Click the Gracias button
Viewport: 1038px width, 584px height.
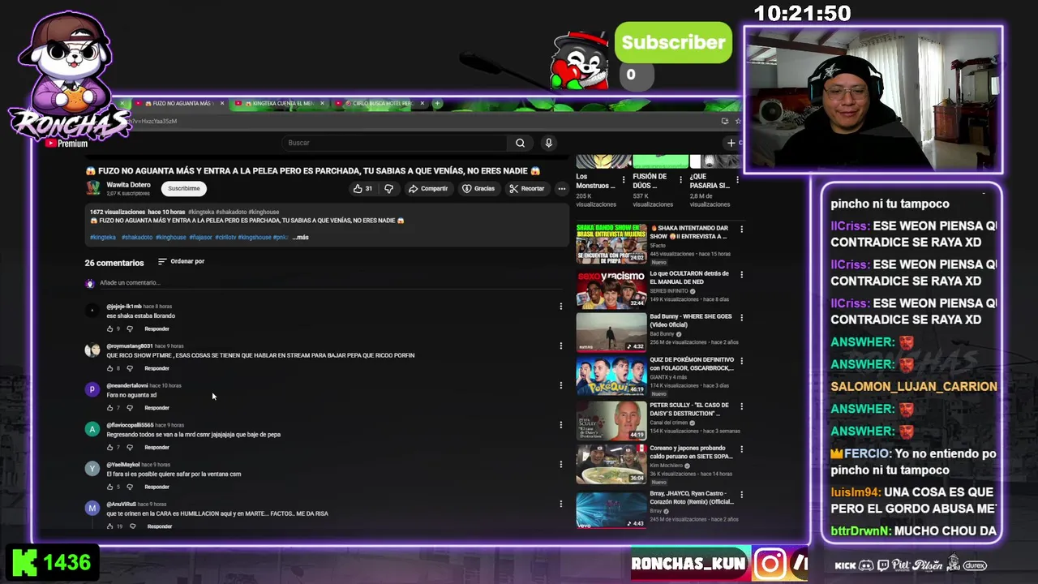tap(478, 188)
